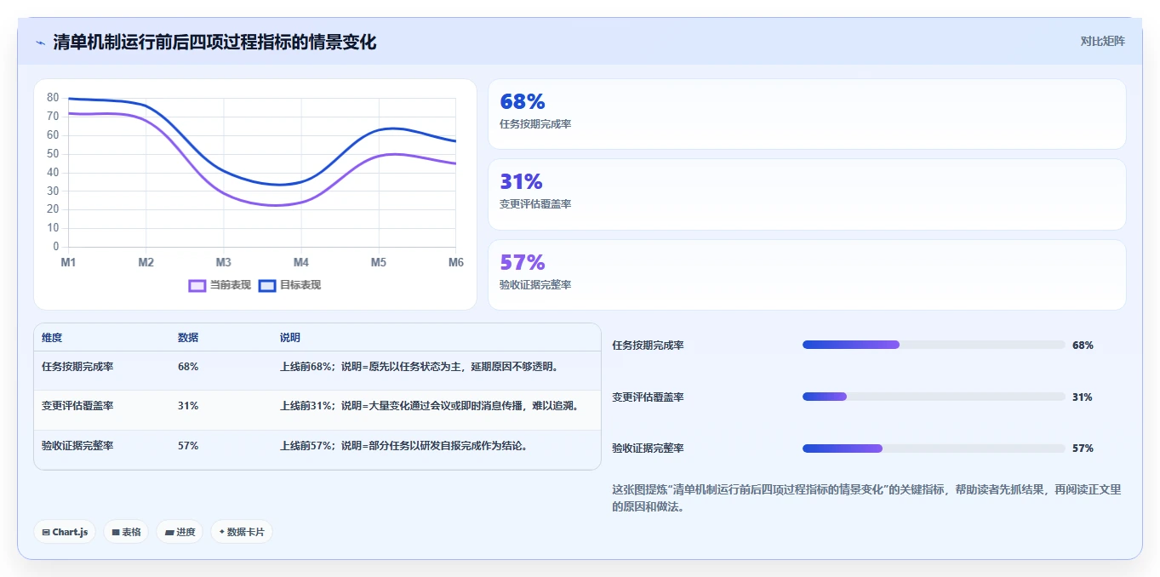Open the 31% 变更评估覆盖率 data card

point(807,194)
